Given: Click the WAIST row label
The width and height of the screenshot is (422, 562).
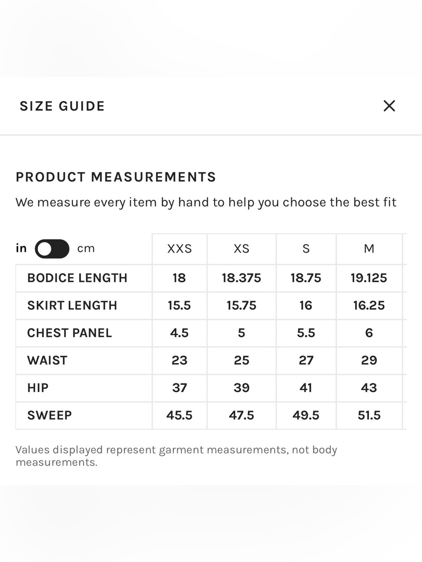Looking at the screenshot, I should 47,360.
